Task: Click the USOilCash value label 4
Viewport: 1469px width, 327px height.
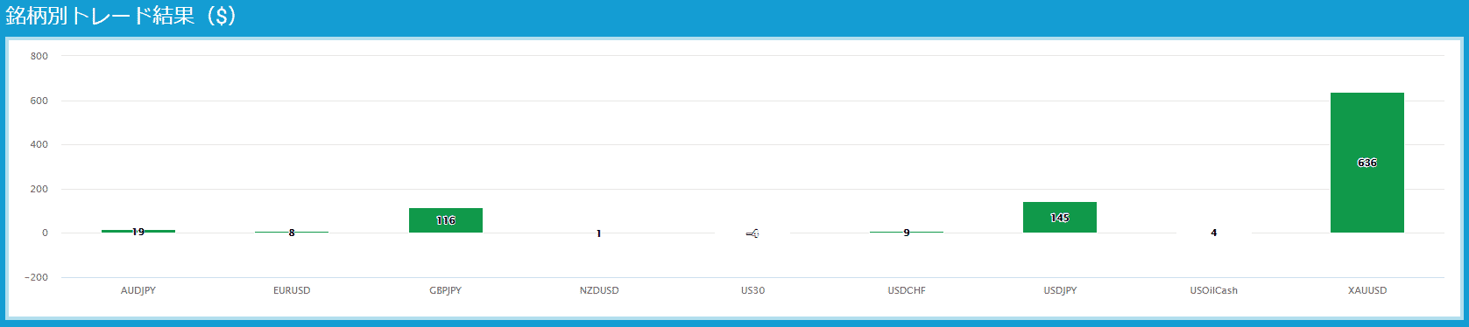Action: 1213,233
